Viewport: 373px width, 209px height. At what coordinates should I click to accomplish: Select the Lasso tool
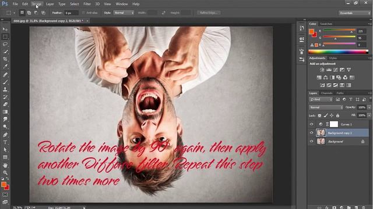(5, 44)
